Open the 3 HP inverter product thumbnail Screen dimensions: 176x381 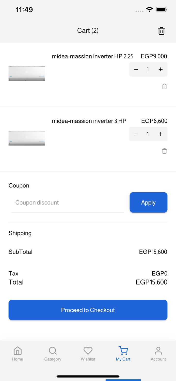[x=27, y=138]
